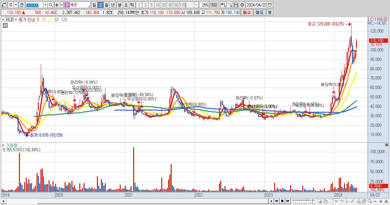Click the plus zoom in icon
The image size is (390, 205).
tap(381, 201)
